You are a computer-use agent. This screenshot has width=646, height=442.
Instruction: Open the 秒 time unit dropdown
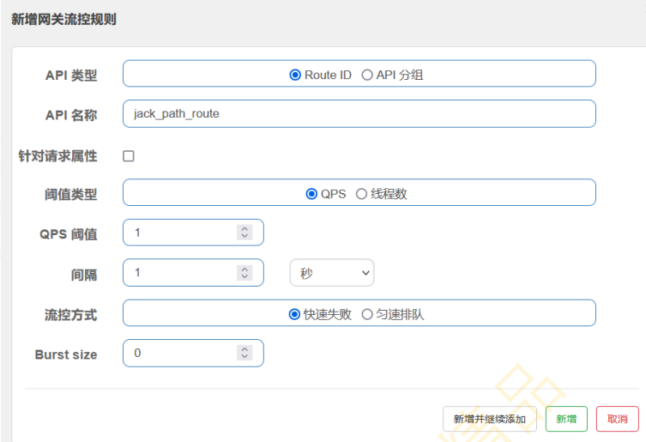click(332, 273)
